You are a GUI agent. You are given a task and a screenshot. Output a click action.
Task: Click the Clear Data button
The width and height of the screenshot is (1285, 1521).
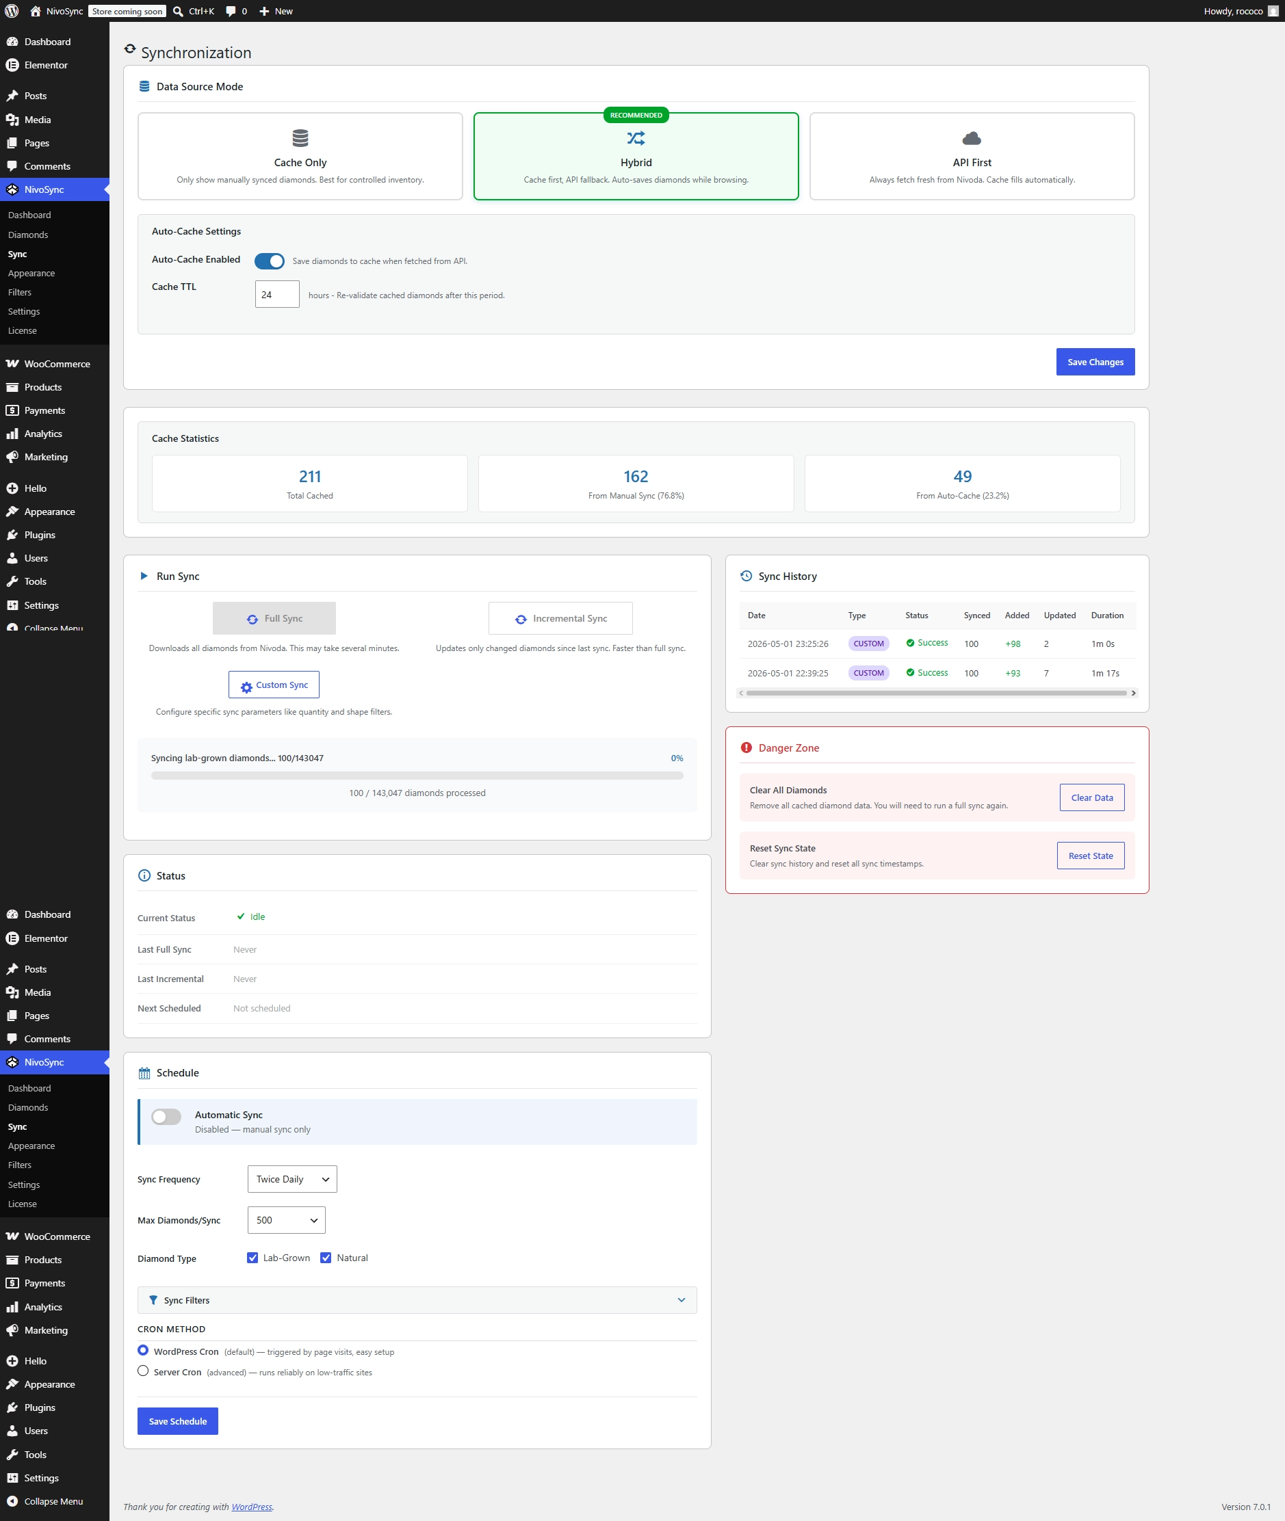1091,797
